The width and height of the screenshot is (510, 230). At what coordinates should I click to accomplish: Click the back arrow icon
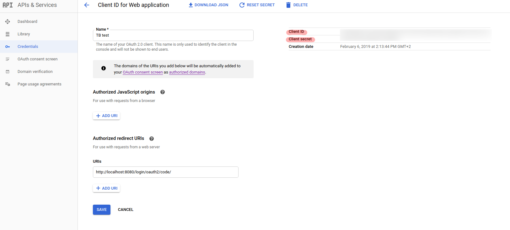87,5
